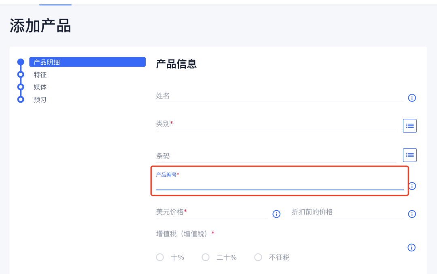437x274 pixels.
Task: Click the 美元价格 price input field
Action: pos(210,212)
